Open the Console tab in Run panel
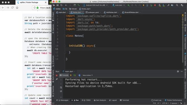 point(64,75)
